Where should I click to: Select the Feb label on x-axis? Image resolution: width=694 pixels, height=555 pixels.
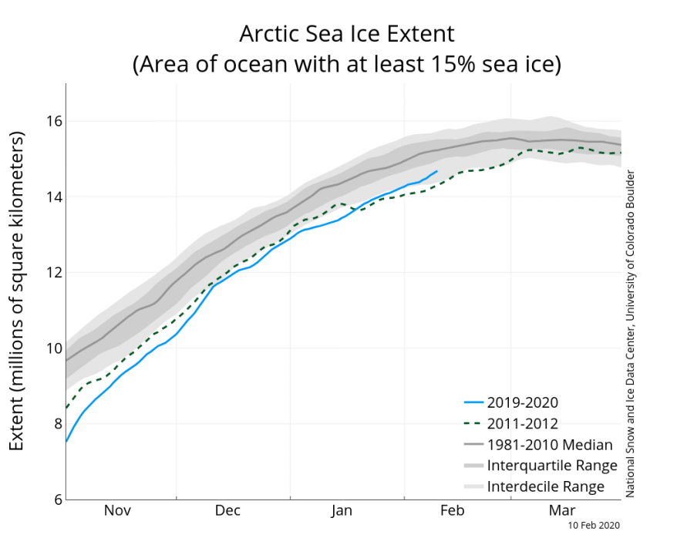[x=453, y=510]
